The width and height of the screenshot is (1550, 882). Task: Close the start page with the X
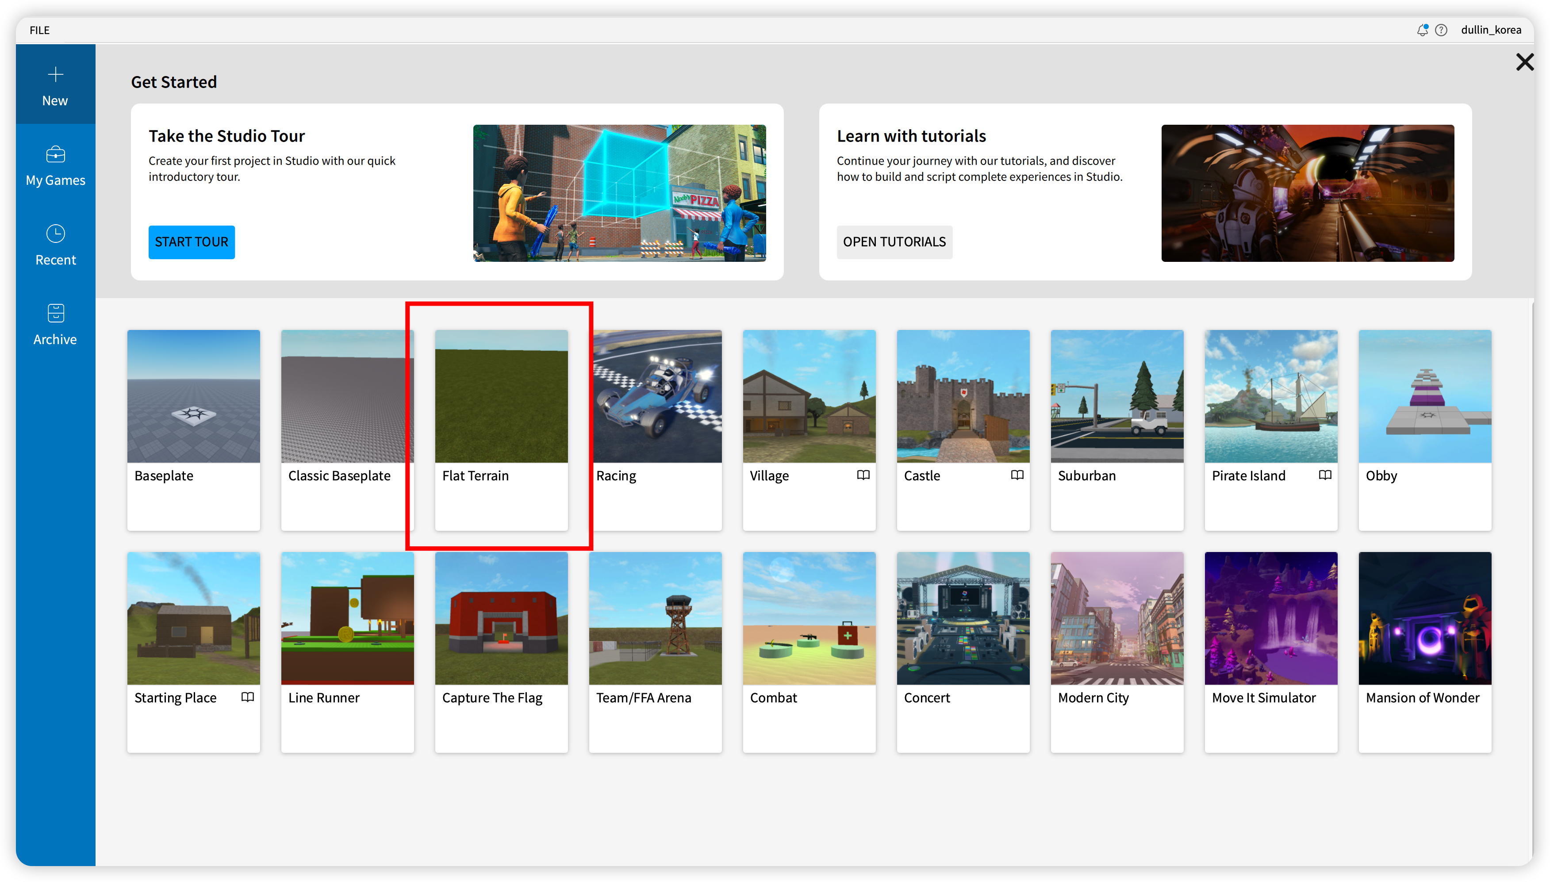click(1524, 62)
